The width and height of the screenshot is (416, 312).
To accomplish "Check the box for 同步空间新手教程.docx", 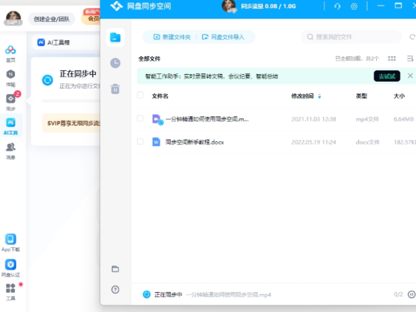I will (x=140, y=142).
